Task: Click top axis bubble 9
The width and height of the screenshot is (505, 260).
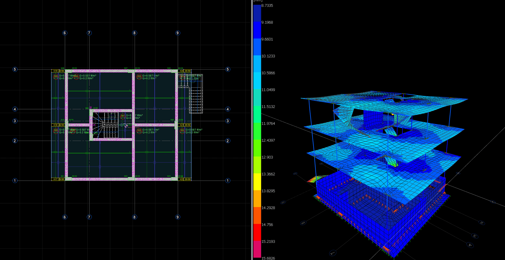Action: (178, 33)
